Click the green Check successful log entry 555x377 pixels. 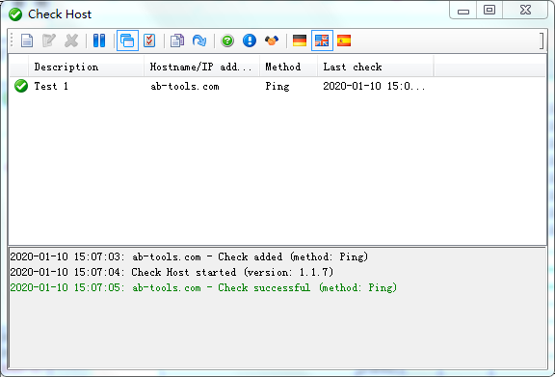(x=203, y=287)
